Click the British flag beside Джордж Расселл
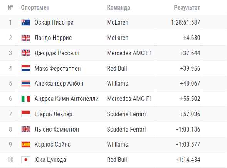 pos(26,53)
